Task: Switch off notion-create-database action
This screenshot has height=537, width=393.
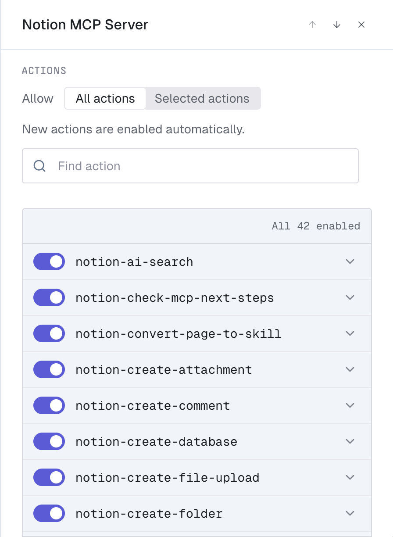Action: click(x=49, y=441)
